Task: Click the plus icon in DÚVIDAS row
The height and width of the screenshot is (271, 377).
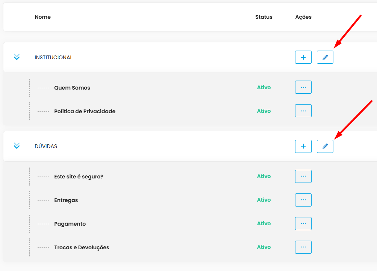Action: click(303, 146)
